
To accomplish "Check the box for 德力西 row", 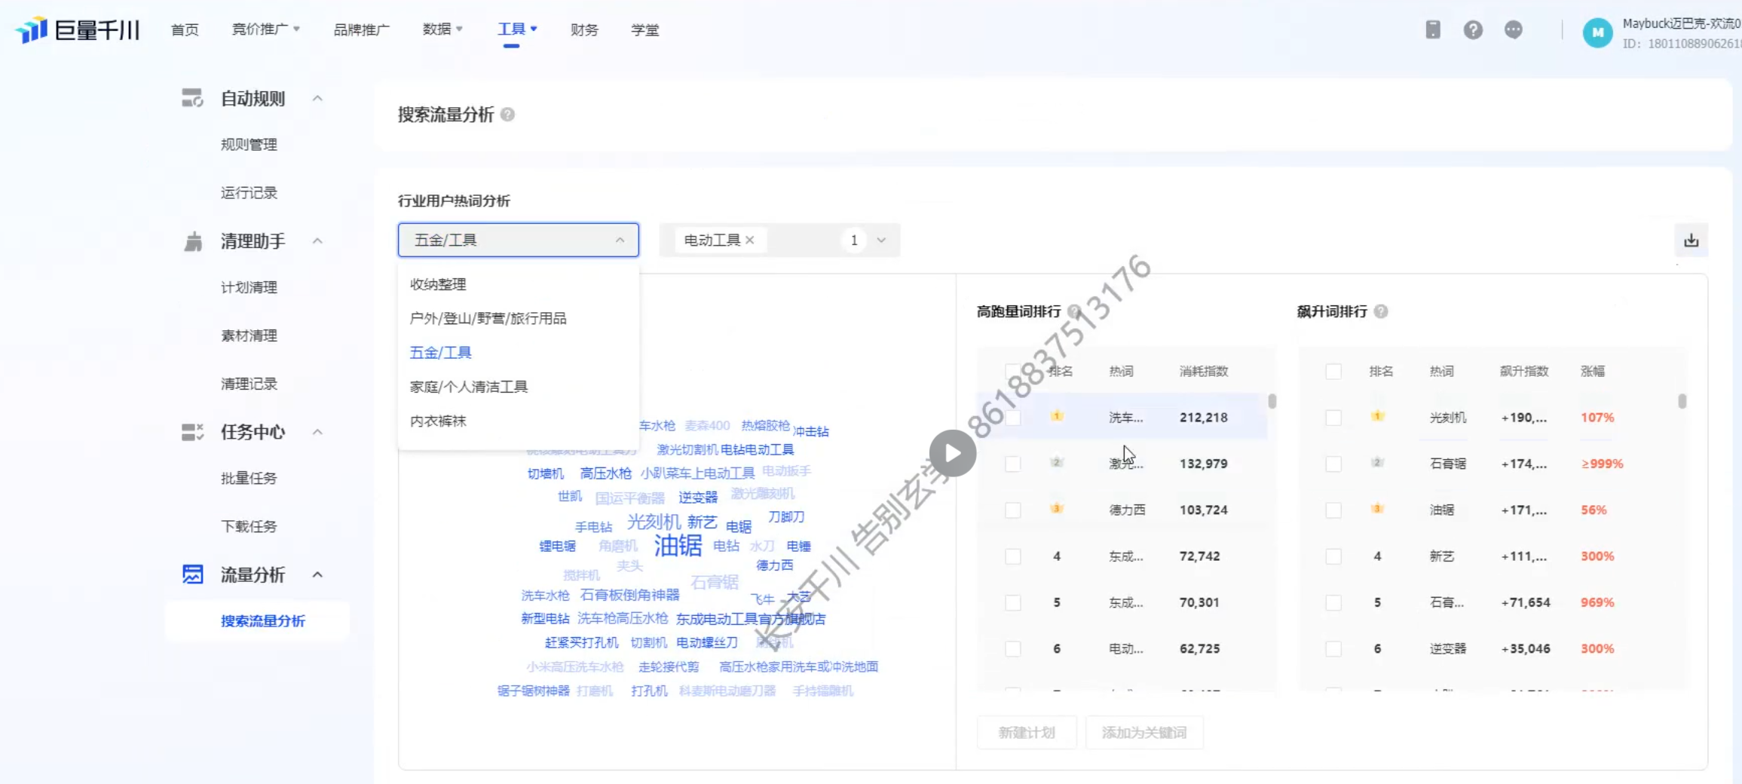I will coord(1013,510).
